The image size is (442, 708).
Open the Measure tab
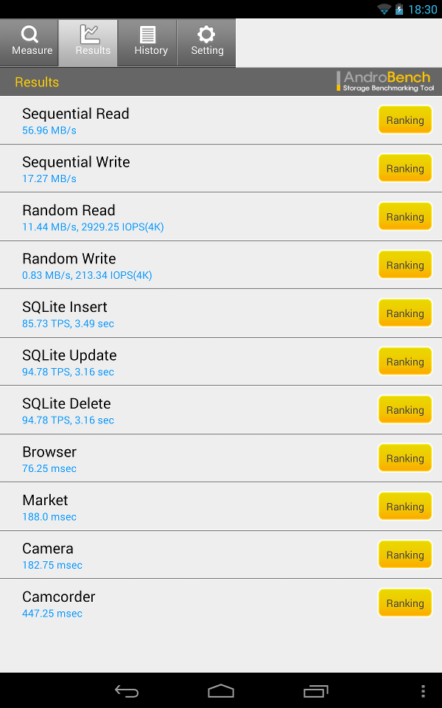(29, 41)
